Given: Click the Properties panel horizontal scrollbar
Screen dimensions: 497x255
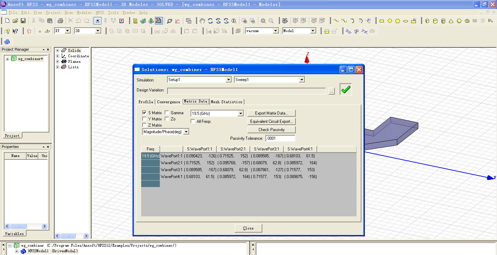Looking at the screenshot, I should [x=25, y=226].
